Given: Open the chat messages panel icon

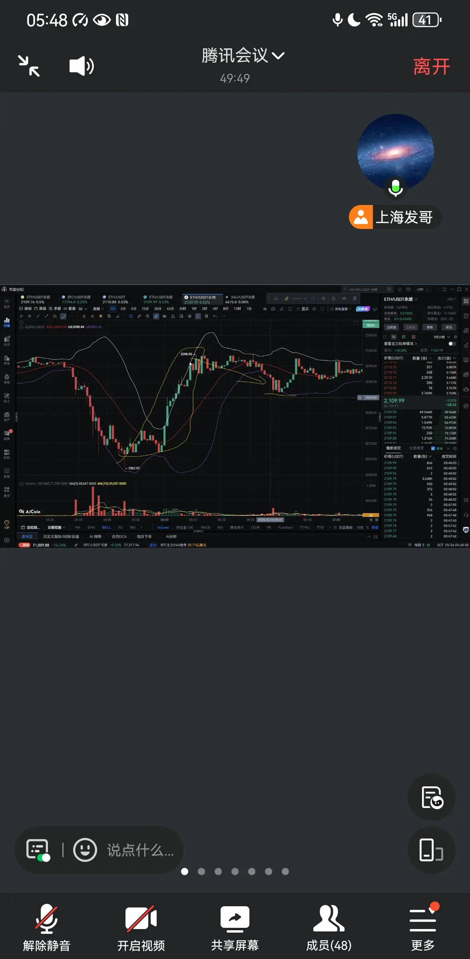Looking at the screenshot, I should click(38, 850).
